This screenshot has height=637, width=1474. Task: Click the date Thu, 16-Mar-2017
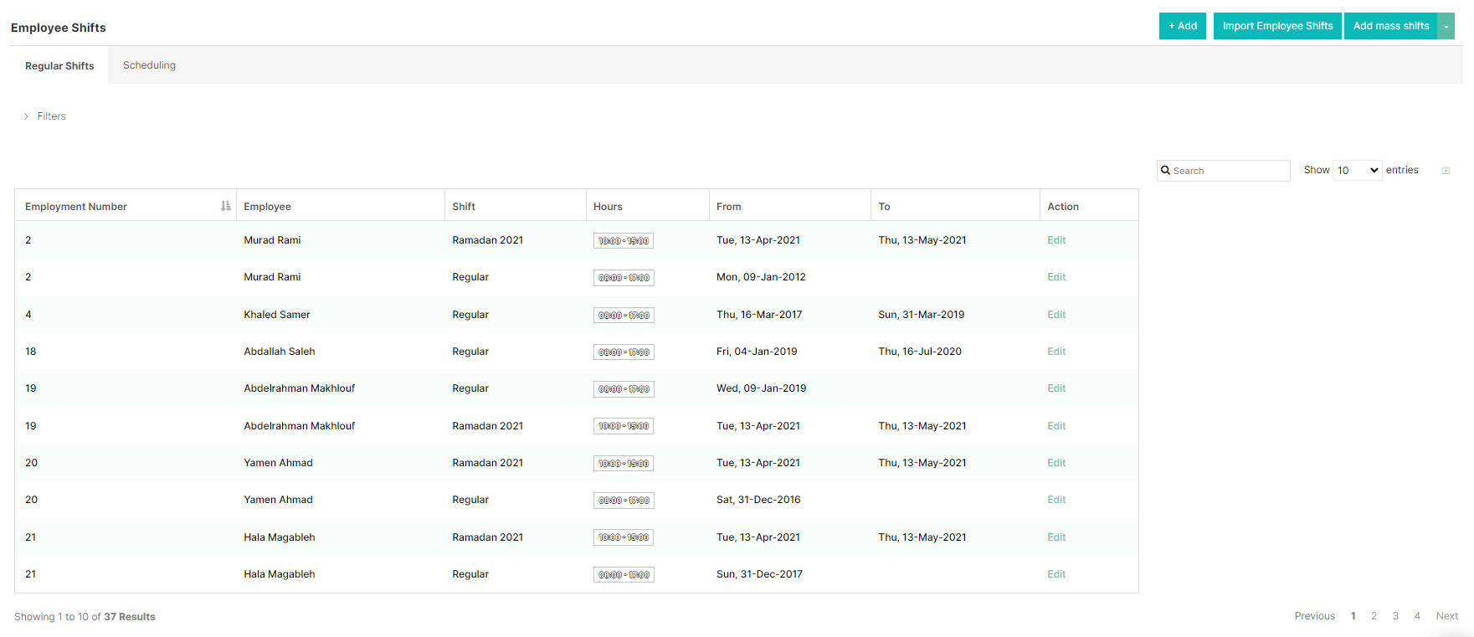[759, 315]
